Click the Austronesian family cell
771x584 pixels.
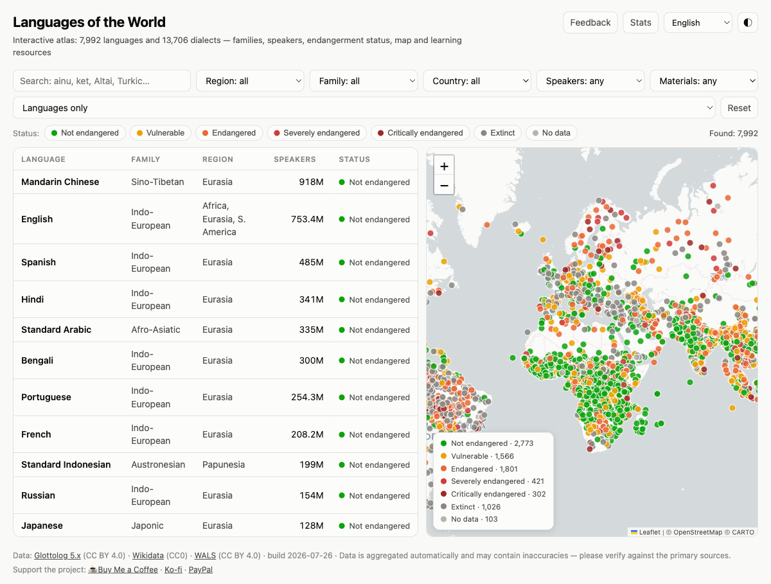[158, 465]
